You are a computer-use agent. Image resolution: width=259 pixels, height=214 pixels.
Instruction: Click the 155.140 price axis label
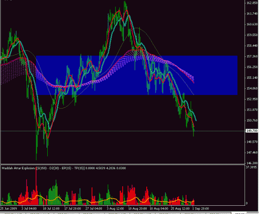tap(252, 78)
